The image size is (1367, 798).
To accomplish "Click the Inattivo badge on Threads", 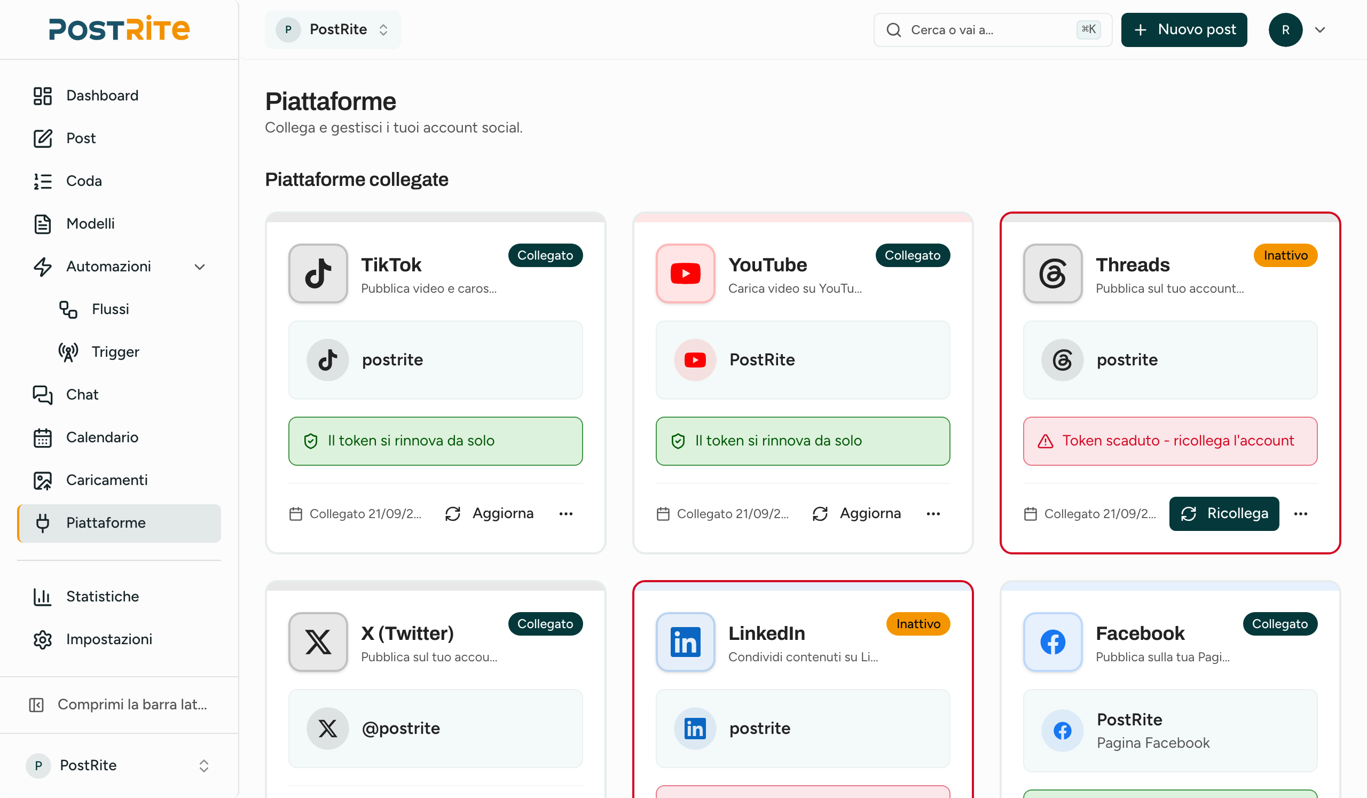I will coord(1285,255).
